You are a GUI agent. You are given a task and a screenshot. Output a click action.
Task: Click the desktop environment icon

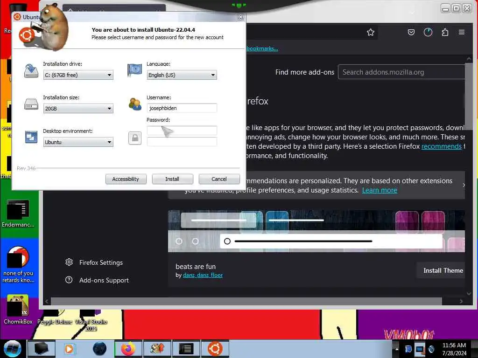click(x=31, y=137)
